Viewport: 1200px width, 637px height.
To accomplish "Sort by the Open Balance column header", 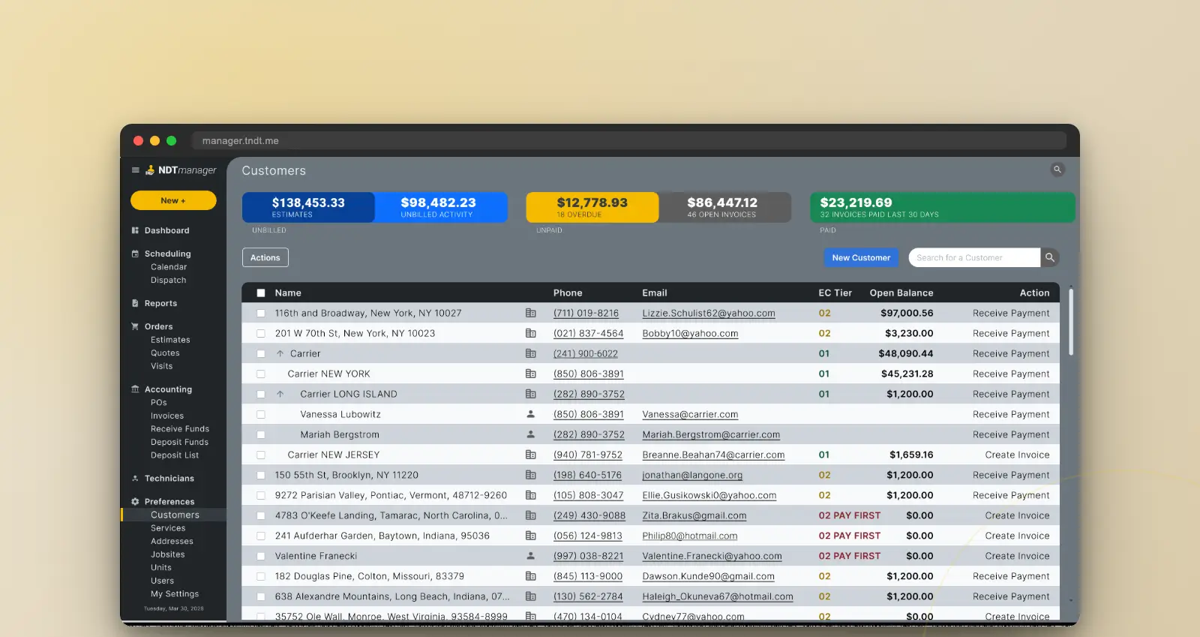I will pos(901,293).
